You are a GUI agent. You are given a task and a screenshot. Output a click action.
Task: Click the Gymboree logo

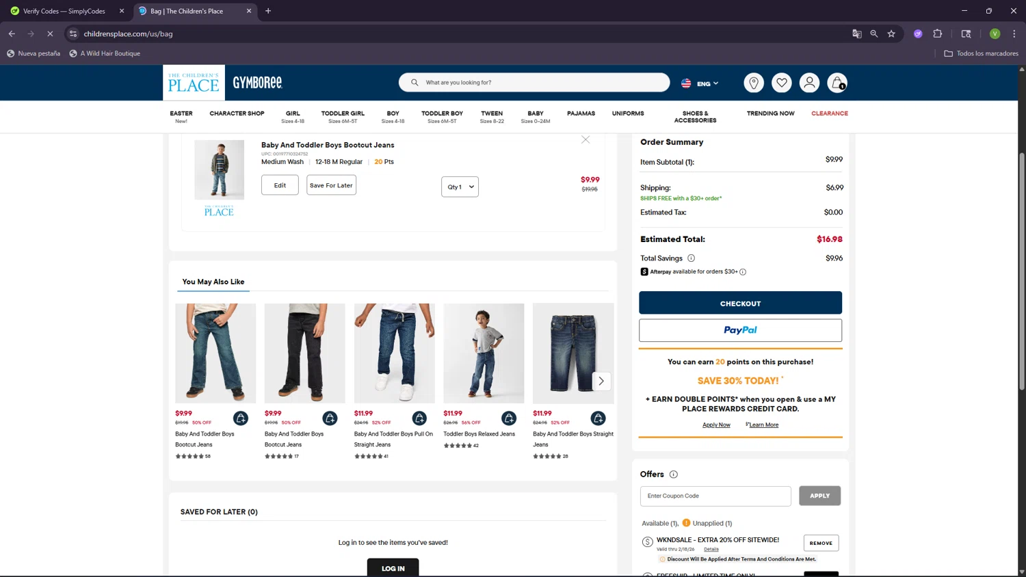tap(257, 83)
